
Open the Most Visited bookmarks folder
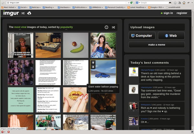pos(8,7)
